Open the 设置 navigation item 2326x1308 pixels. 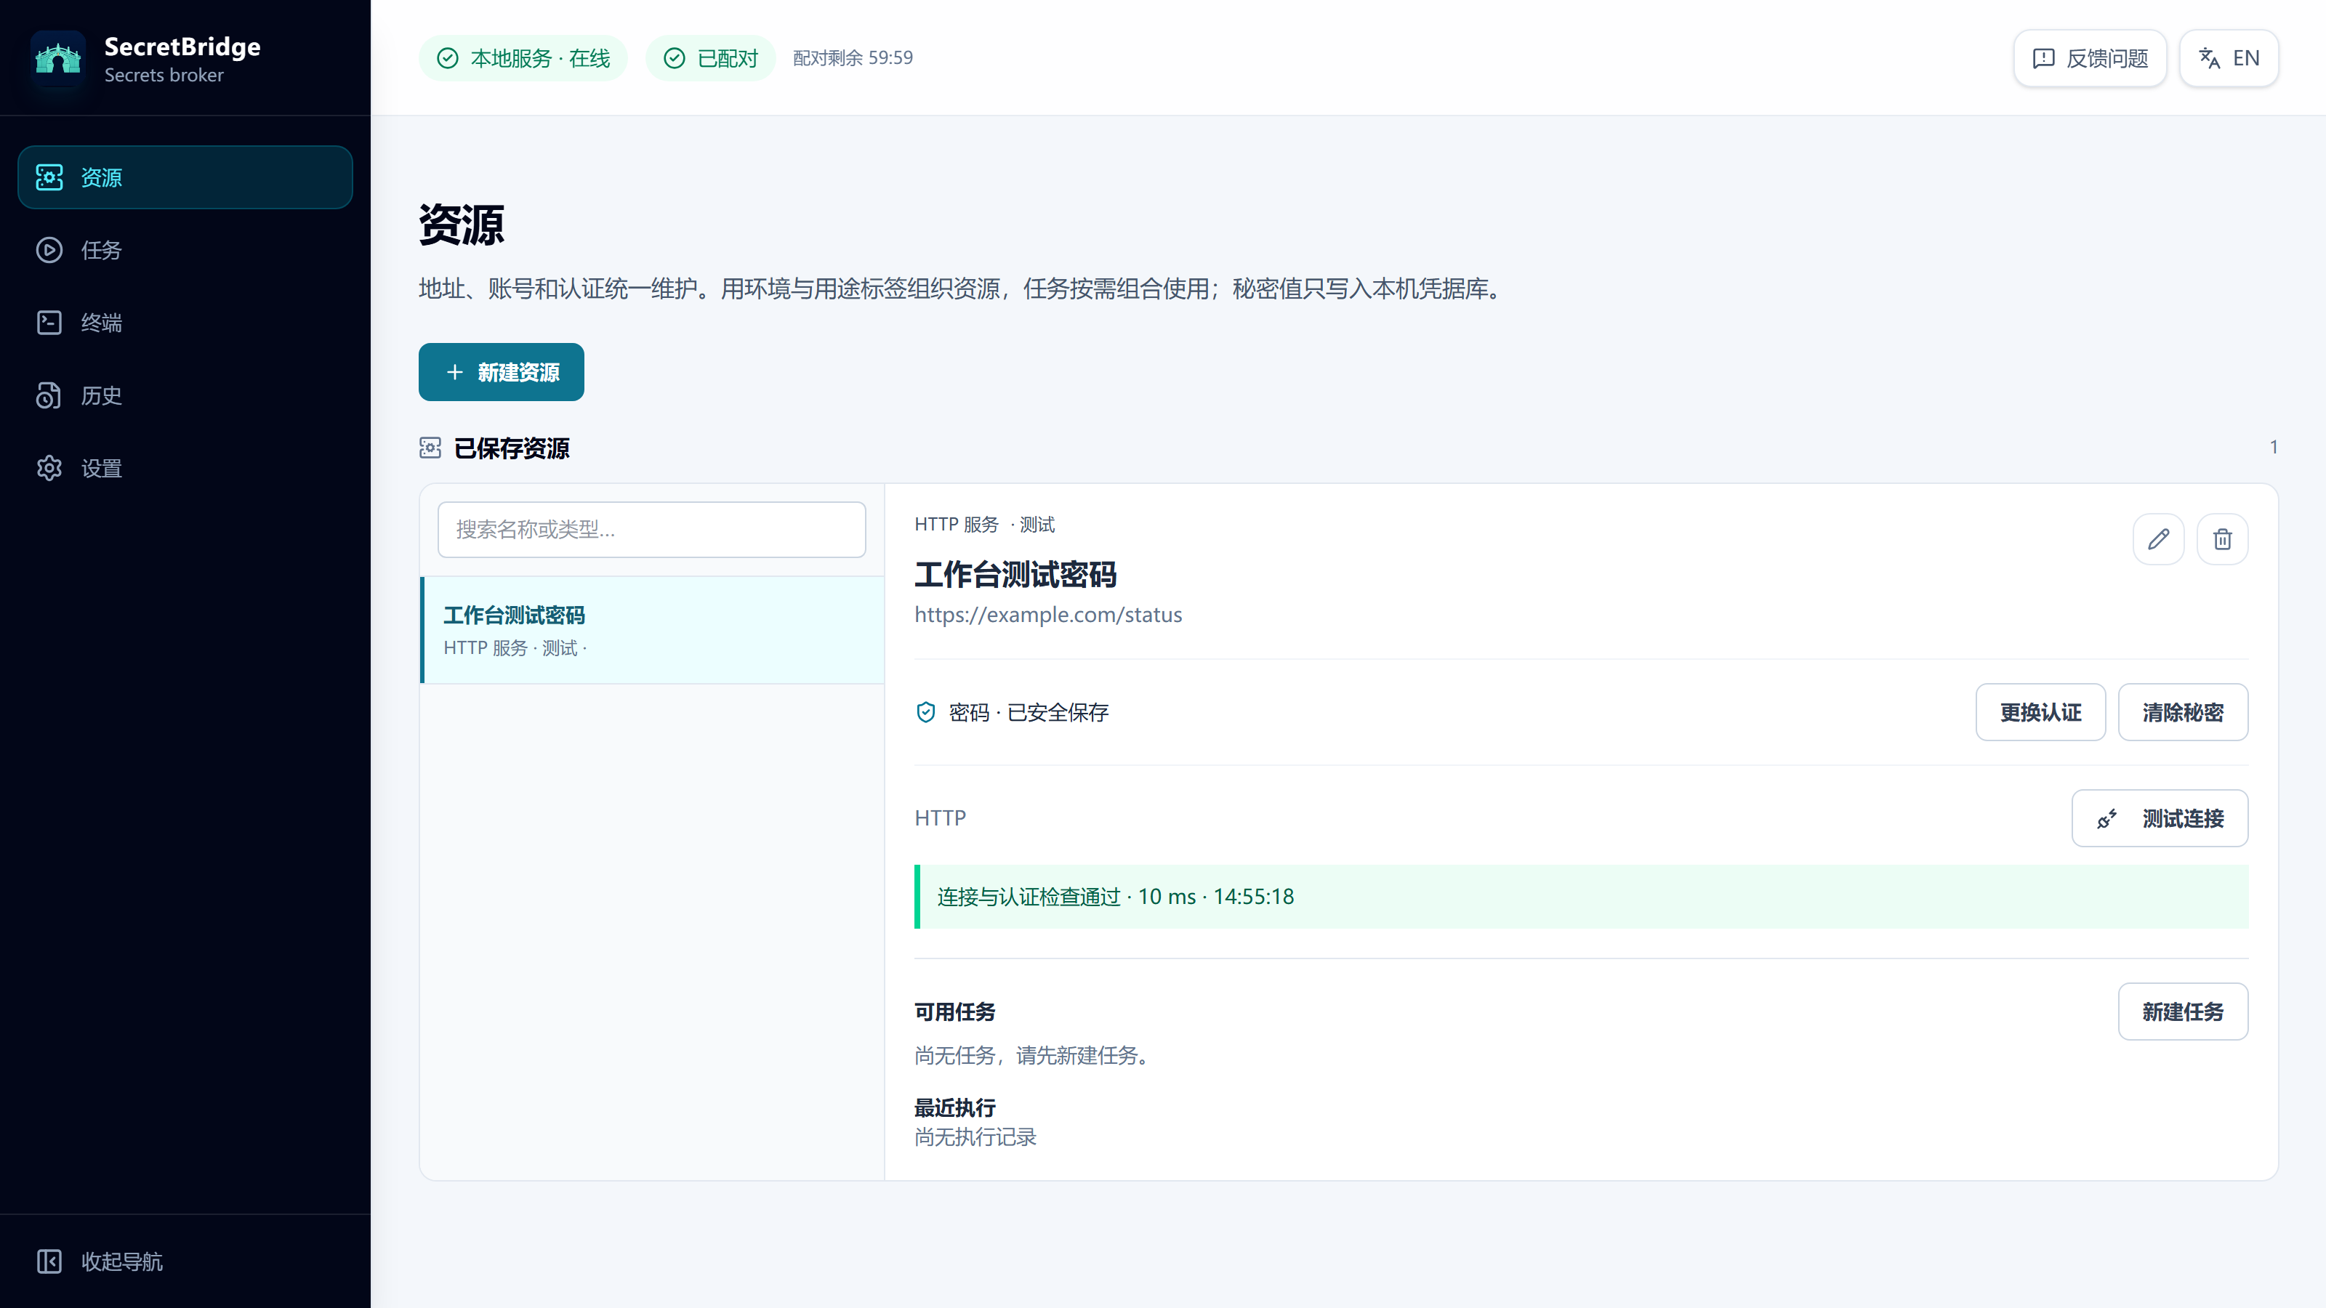pyautogui.click(x=185, y=467)
